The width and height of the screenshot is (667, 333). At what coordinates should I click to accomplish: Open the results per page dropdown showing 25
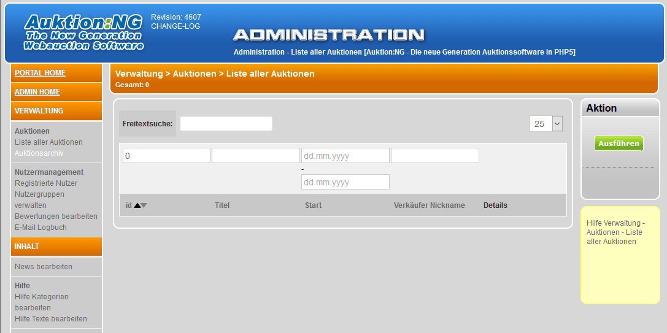[x=546, y=124]
